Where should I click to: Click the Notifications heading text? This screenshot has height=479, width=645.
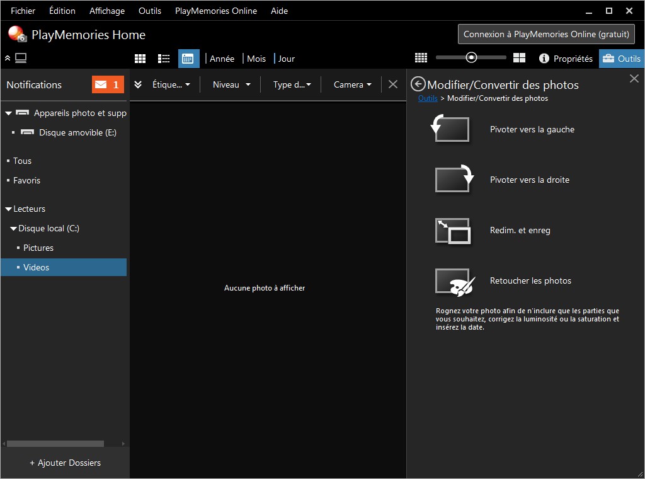[x=34, y=85]
